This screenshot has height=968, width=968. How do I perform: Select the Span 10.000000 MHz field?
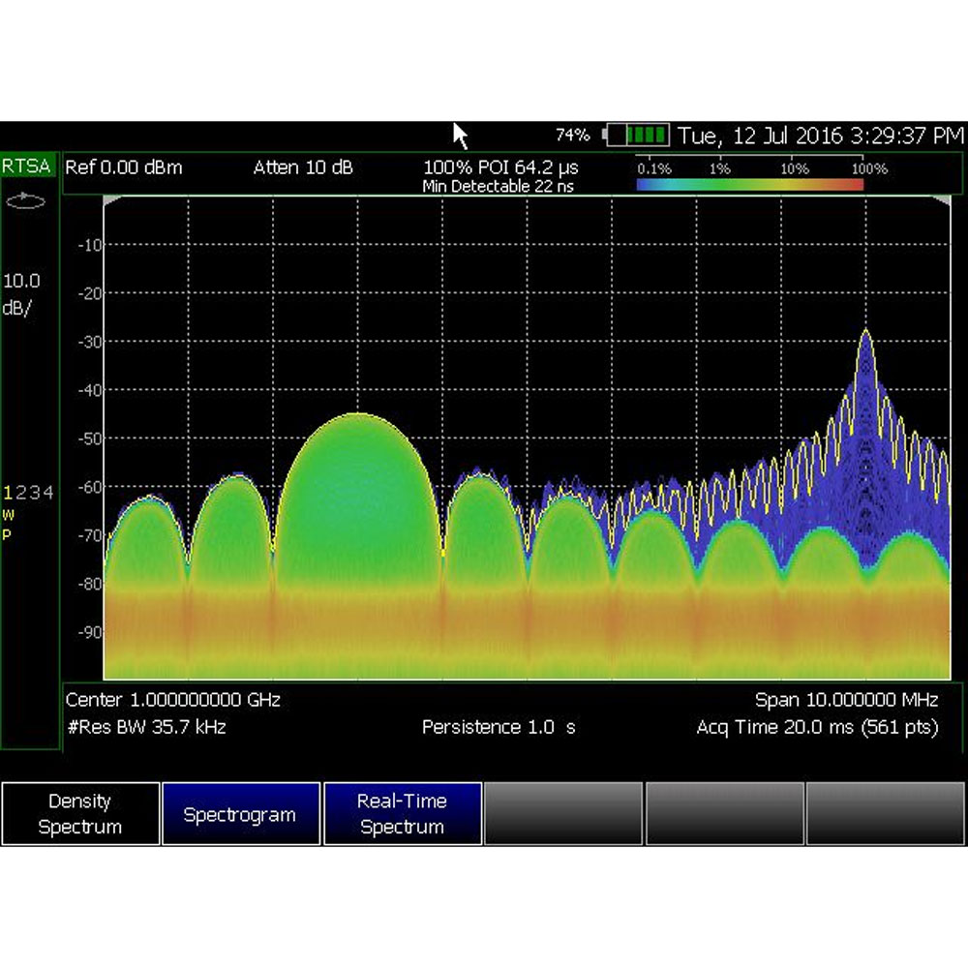846,700
